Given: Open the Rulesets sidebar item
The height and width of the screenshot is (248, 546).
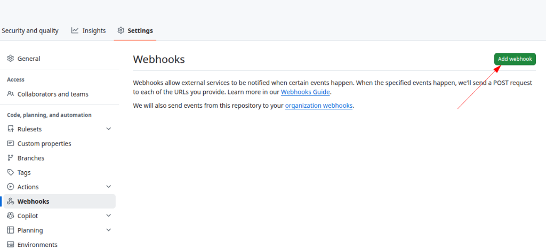Looking at the screenshot, I should (x=59, y=129).
